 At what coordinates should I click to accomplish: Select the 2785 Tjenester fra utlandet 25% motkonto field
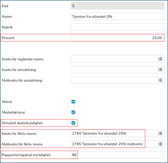pyautogui.click(x=118, y=144)
